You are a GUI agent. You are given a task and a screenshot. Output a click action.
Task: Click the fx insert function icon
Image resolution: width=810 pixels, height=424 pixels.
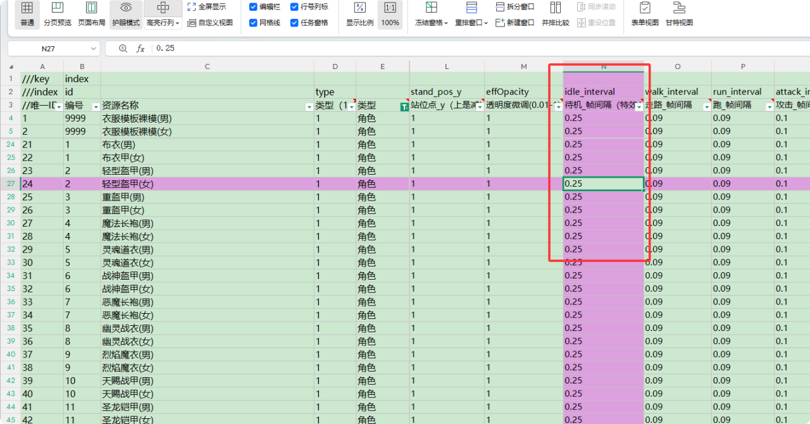(x=140, y=48)
